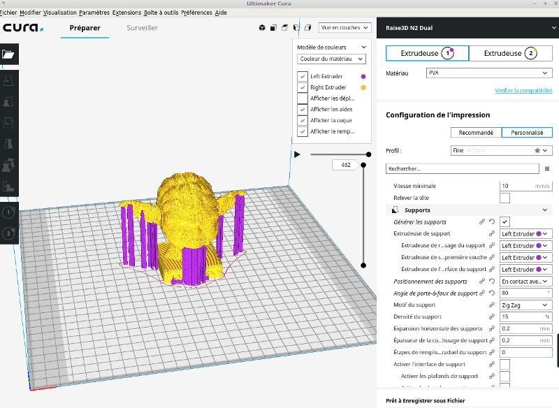Open the Préférences menu
Viewport: 559px width, 408px height.
tap(196, 13)
